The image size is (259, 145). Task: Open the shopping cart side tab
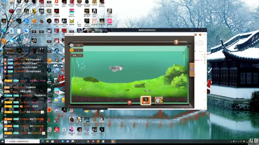pos(192,70)
